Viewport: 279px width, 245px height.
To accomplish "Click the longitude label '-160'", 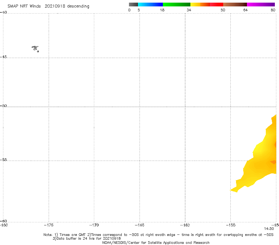I will [185, 225].
